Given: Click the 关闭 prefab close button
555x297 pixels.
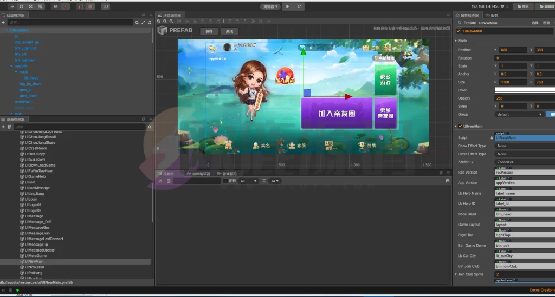Looking at the screenshot, I should [x=230, y=31].
